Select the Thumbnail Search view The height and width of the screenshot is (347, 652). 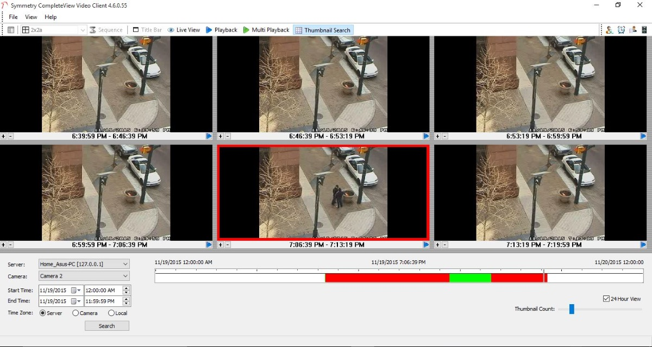(x=323, y=30)
